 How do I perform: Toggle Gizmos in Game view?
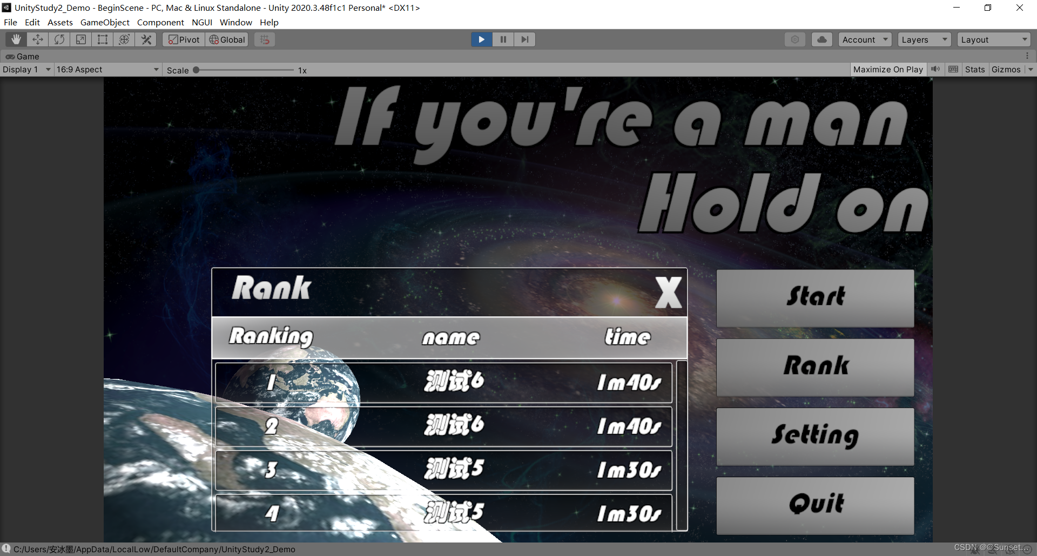[1006, 70]
